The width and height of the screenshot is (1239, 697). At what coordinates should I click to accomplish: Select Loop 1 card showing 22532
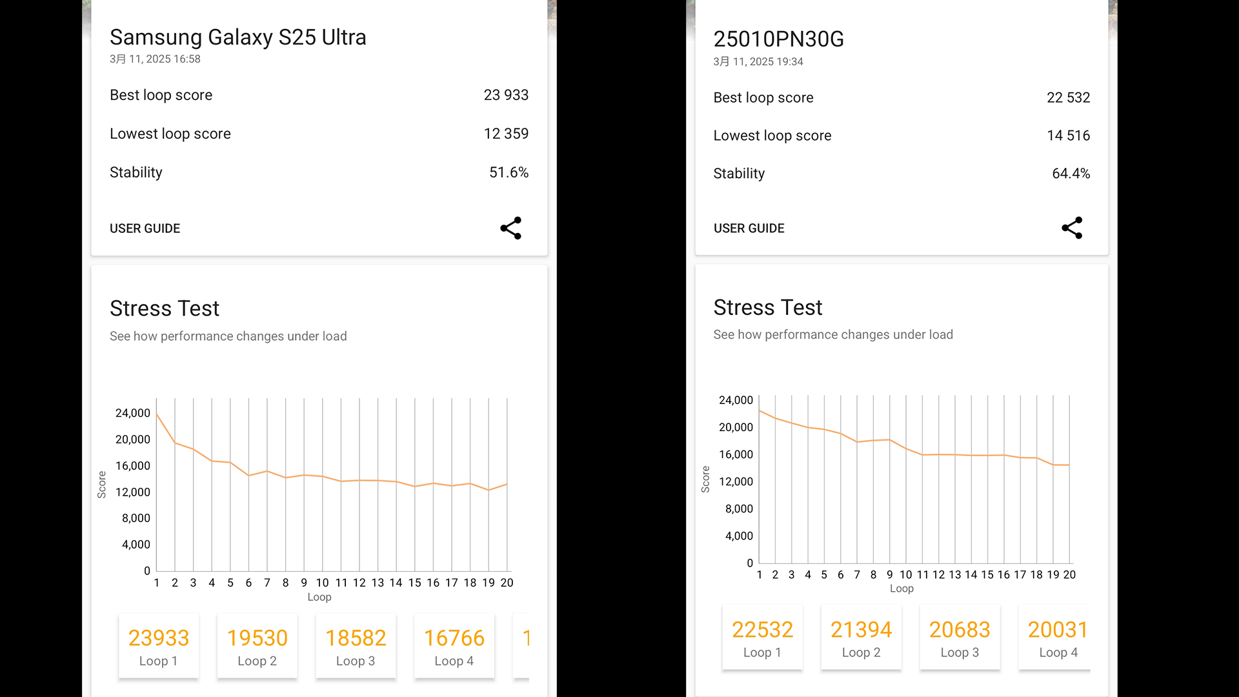click(x=762, y=638)
